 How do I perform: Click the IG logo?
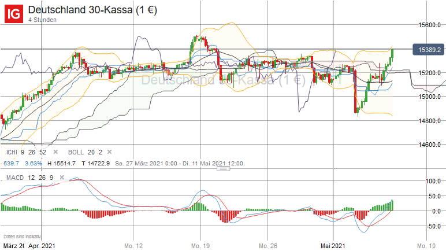[14, 13]
